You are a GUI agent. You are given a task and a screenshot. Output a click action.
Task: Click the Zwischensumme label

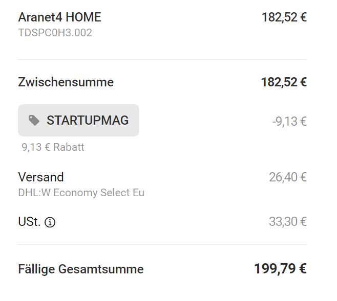[x=66, y=82]
